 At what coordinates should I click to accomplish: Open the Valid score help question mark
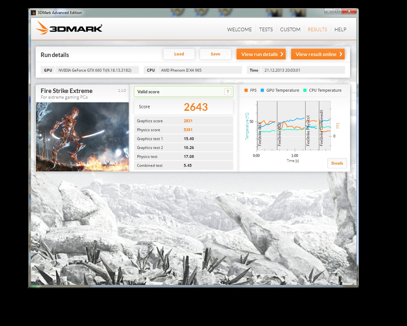pyautogui.click(x=228, y=92)
